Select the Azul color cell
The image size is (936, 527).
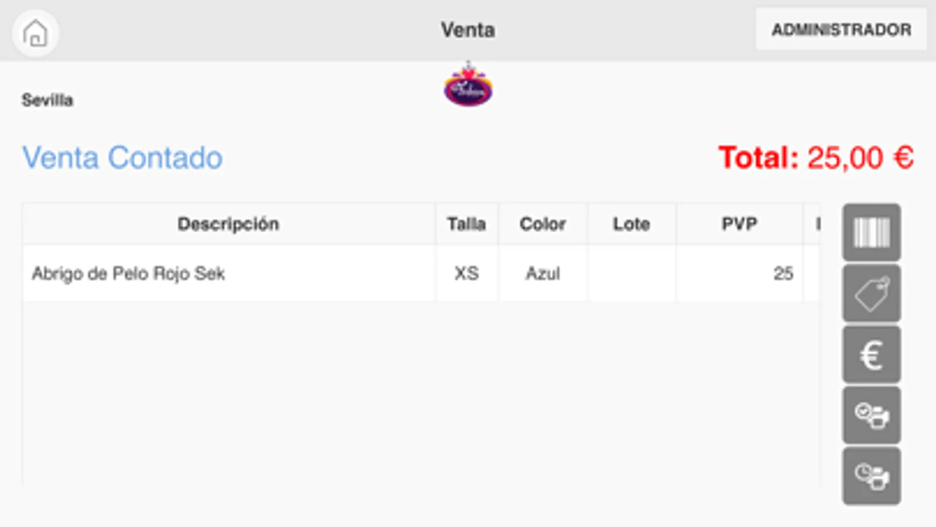[543, 273]
